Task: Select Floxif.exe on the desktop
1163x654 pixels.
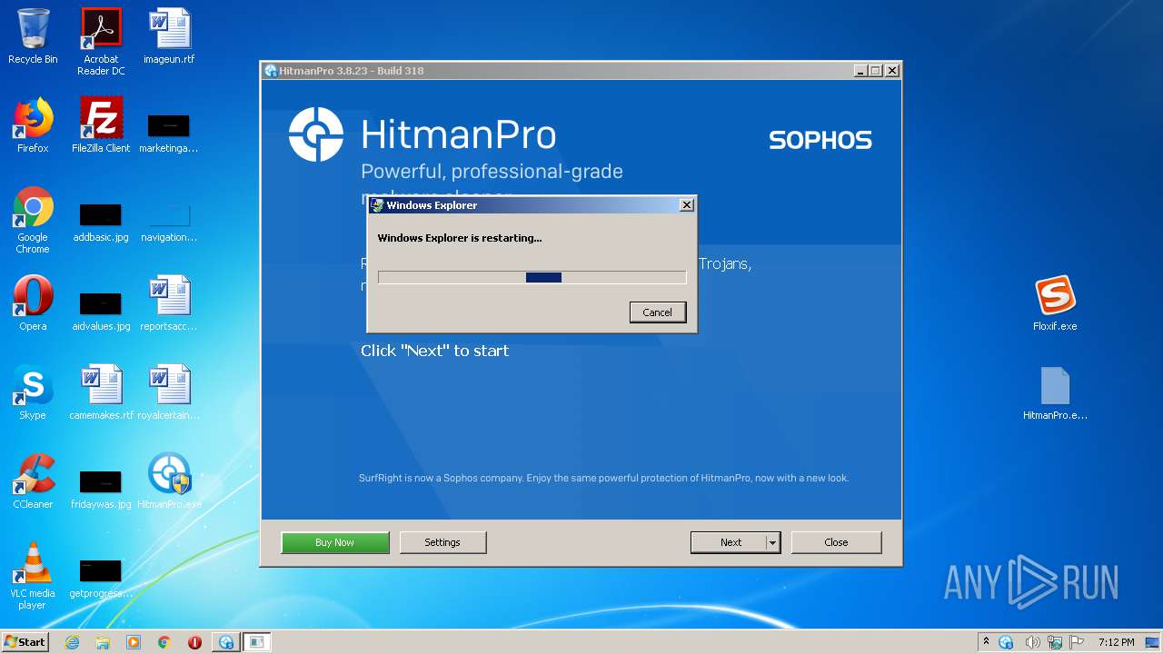Action: click(1055, 303)
